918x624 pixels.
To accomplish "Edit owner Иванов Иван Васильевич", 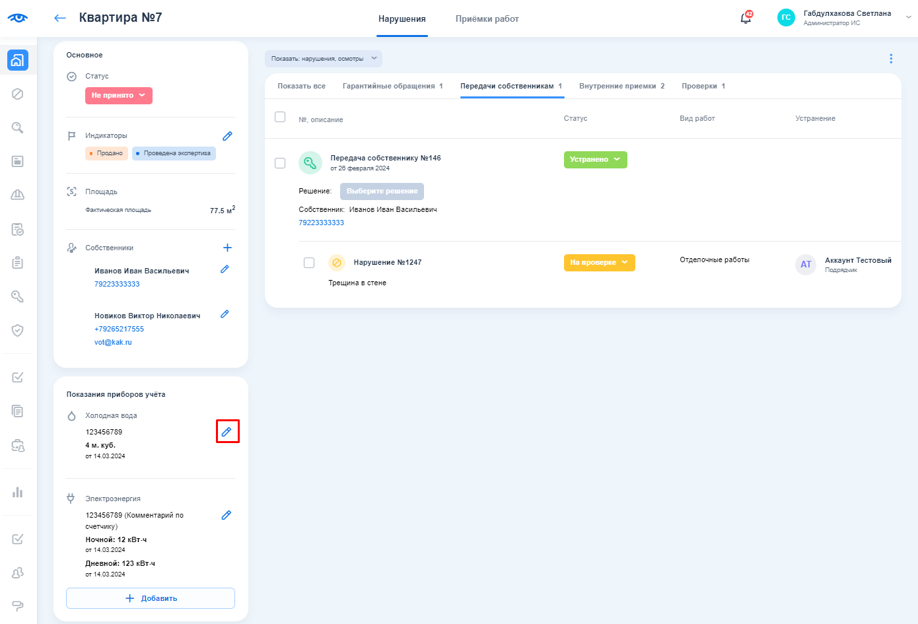I will [225, 269].
